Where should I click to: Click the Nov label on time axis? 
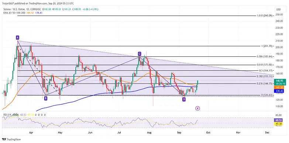click(238, 132)
